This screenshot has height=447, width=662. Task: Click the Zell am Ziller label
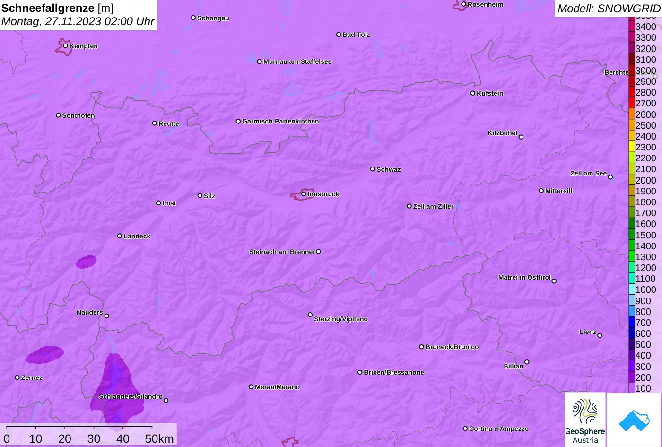coord(433,206)
